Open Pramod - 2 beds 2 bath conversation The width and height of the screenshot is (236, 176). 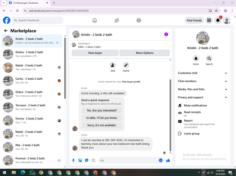tap(32, 160)
